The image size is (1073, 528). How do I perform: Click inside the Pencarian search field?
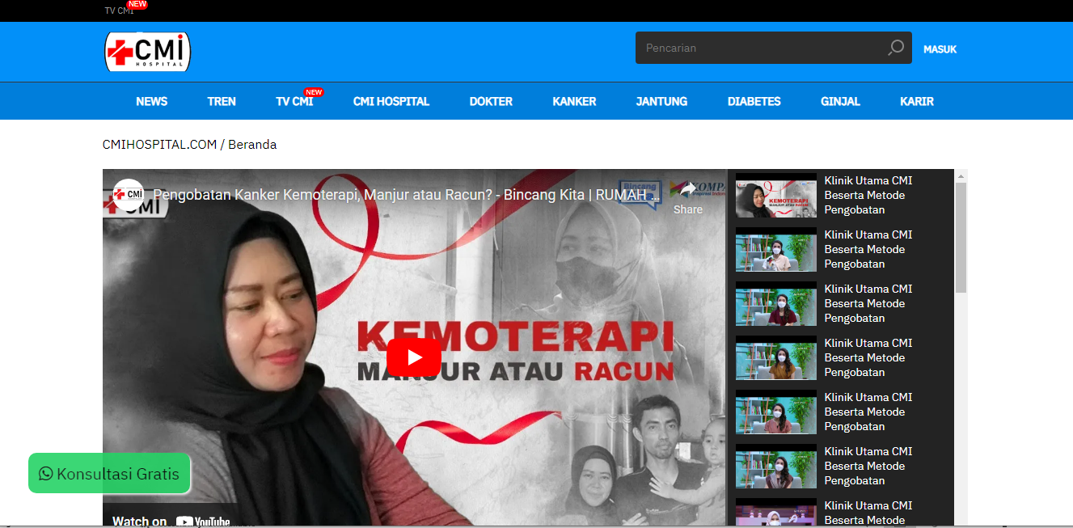(760, 48)
